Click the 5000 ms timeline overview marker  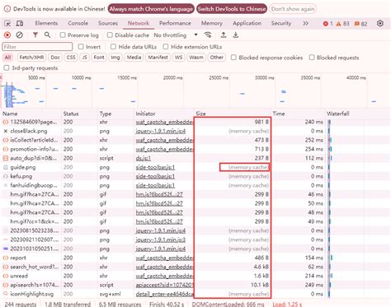point(36,78)
